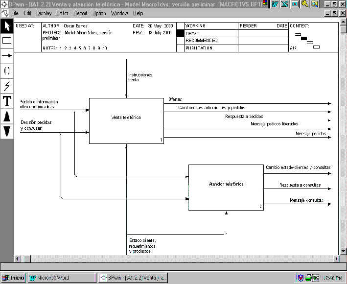Select the Atención telefónica activity box
347x284 pixels.
point(226,188)
